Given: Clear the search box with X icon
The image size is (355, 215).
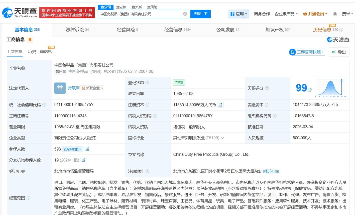Looking at the screenshot, I should pyautogui.click(x=185, y=14).
